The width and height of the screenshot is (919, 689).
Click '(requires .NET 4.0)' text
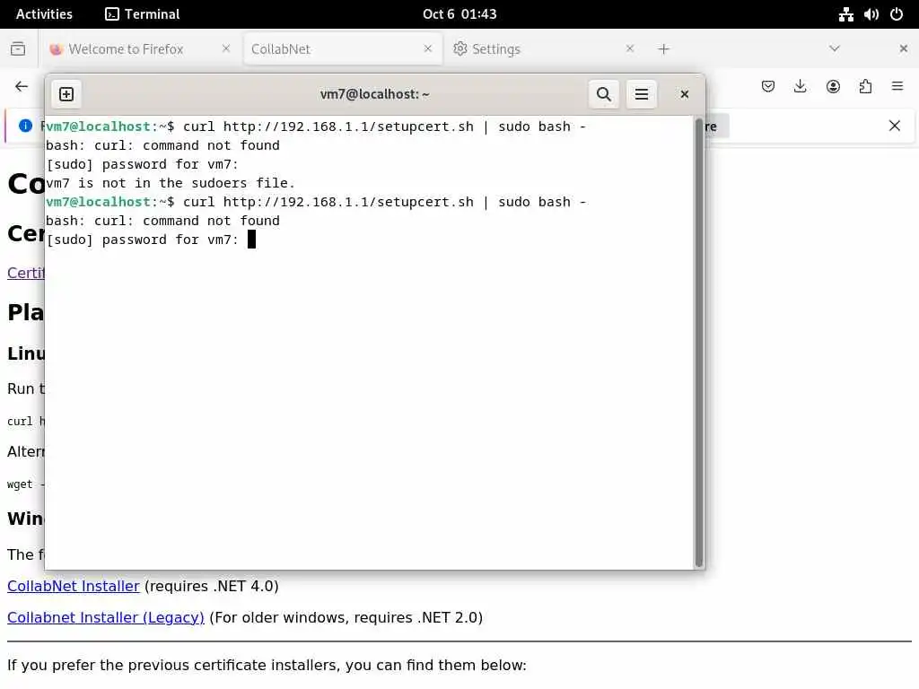pos(212,587)
